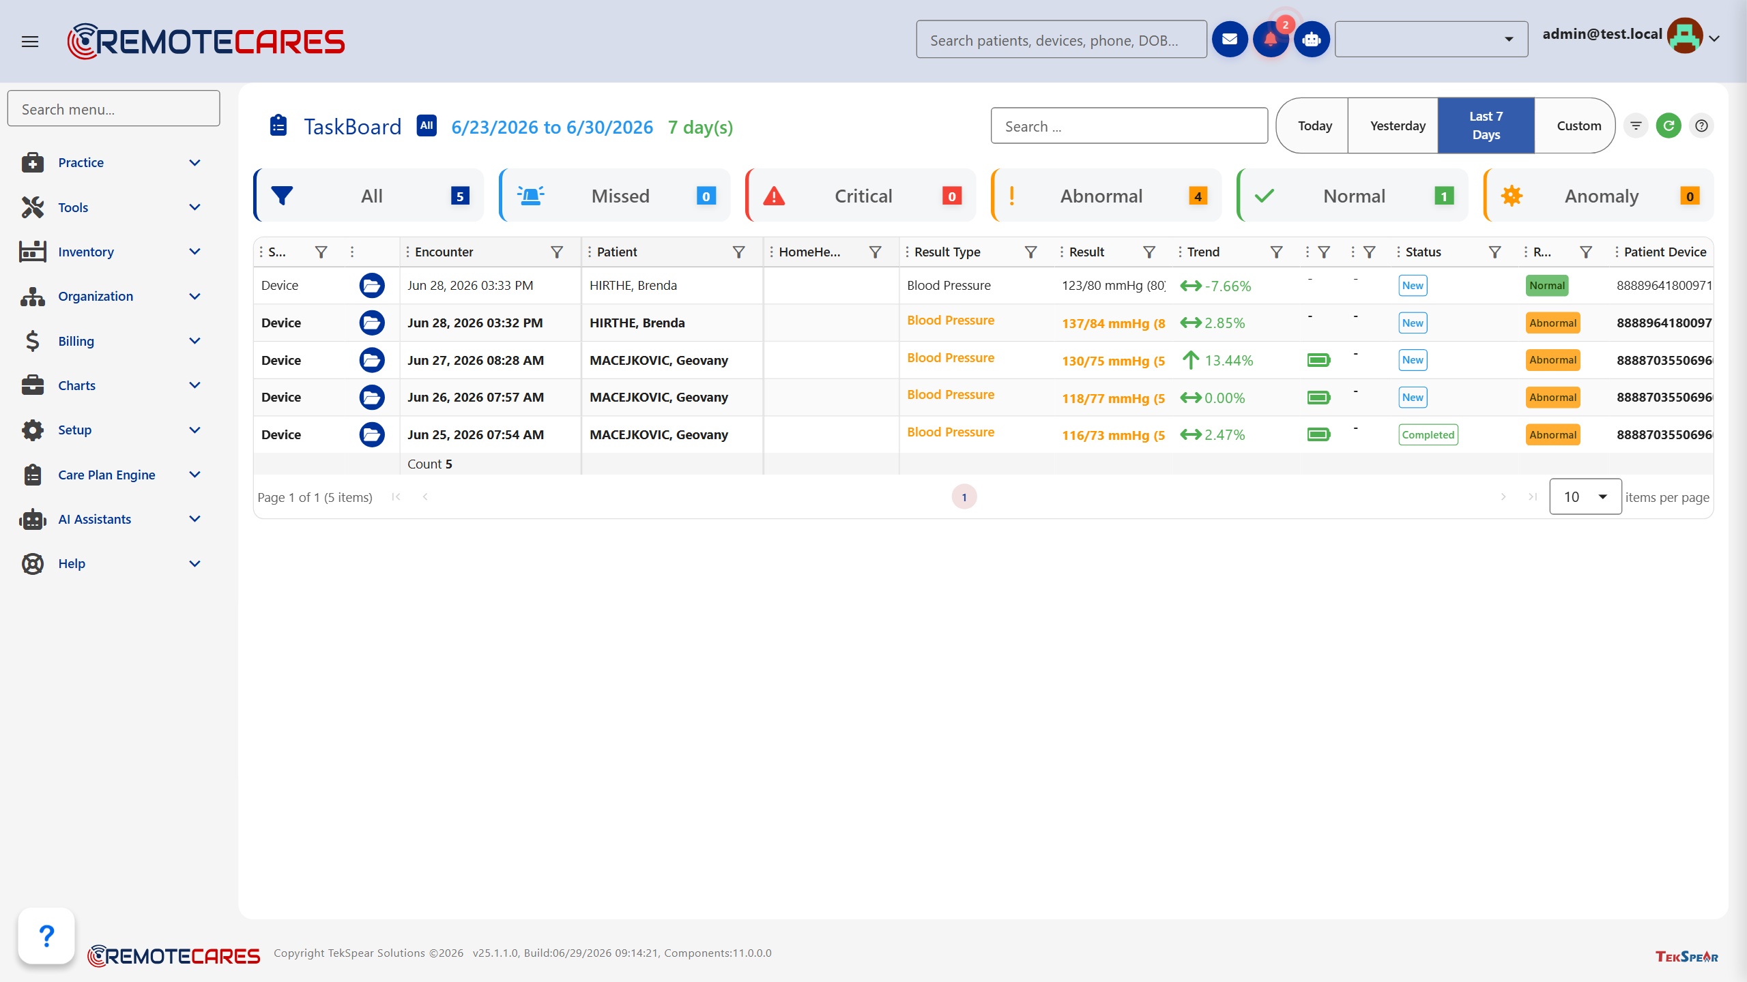Screen dimensions: 1747x982
Task: Click the admin user avatar
Action: coord(1684,35)
